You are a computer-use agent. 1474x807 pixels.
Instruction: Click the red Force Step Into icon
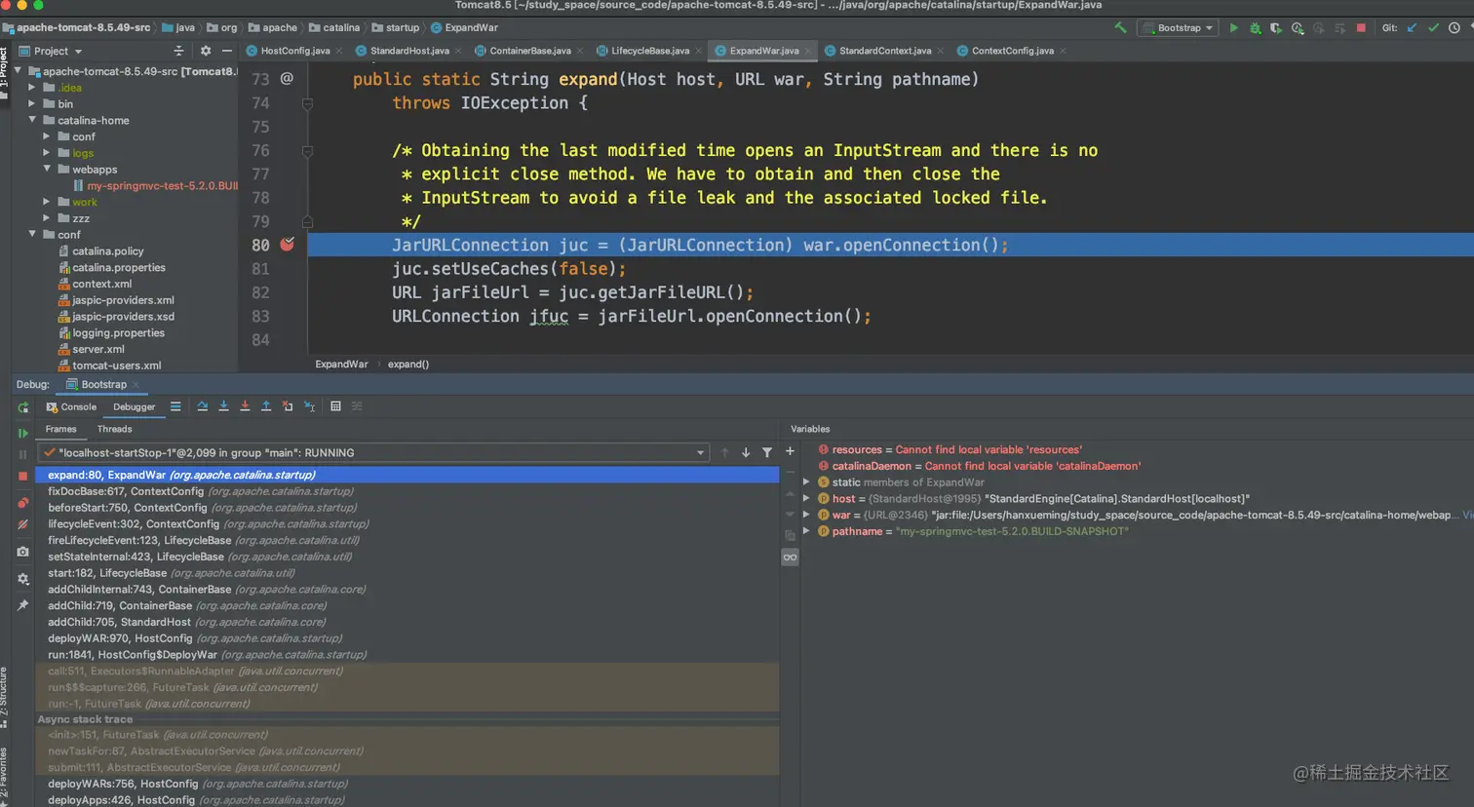245,406
